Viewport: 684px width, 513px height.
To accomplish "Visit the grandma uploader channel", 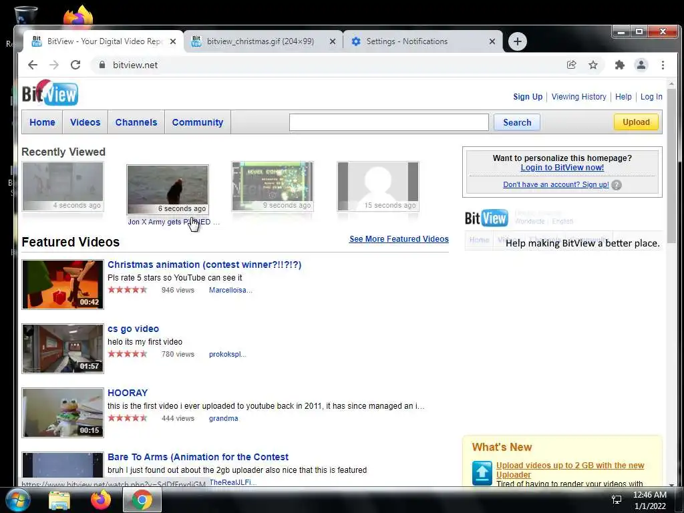I will point(223,418).
